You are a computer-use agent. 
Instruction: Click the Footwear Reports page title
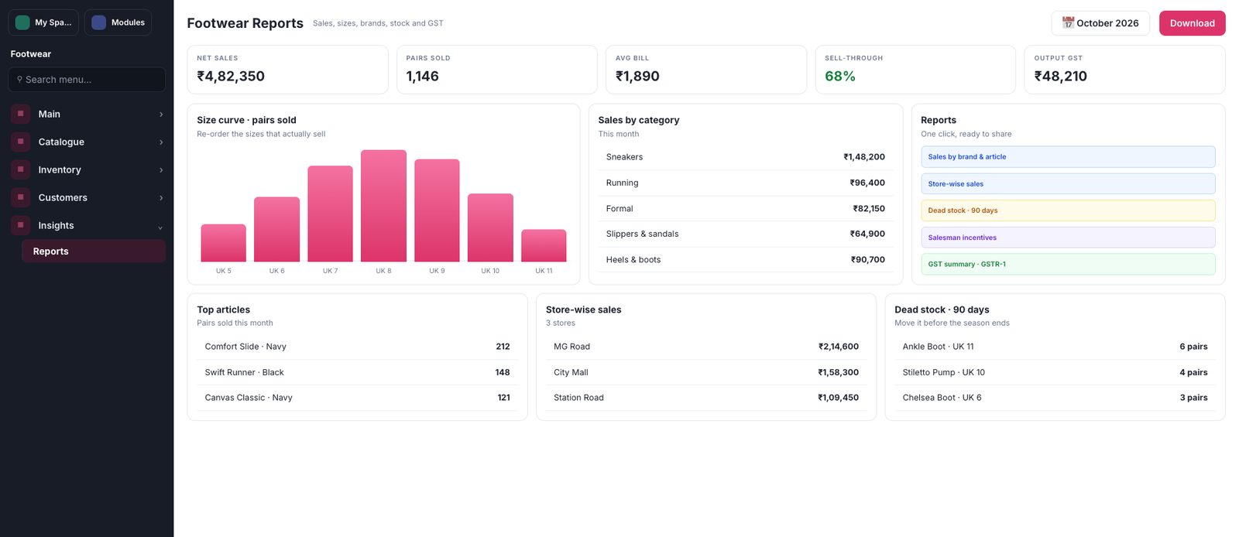click(245, 23)
